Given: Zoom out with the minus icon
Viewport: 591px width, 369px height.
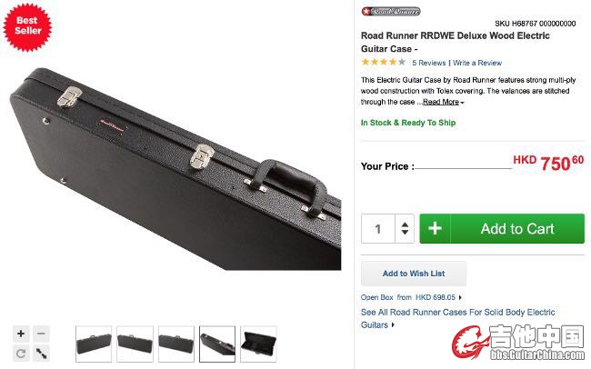Looking at the screenshot, I should (x=41, y=334).
